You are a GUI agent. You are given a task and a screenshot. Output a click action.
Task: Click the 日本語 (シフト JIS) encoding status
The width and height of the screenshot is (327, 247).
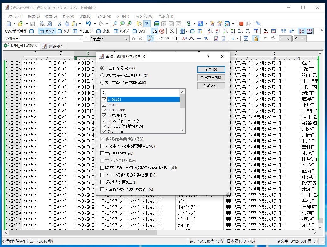tap(241, 241)
